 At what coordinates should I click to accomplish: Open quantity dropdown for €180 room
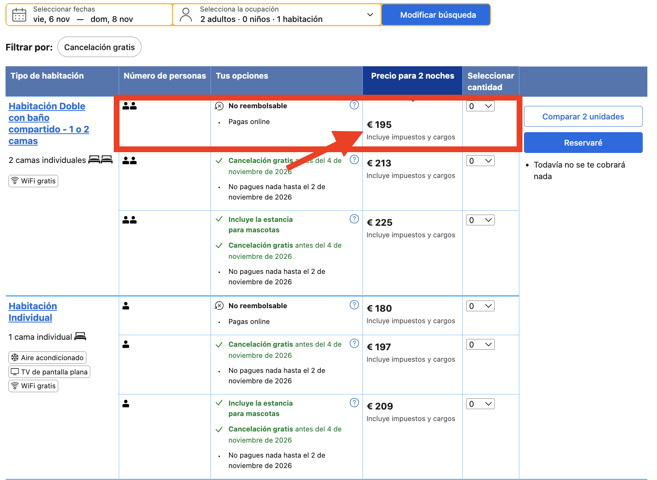[x=480, y=306]
